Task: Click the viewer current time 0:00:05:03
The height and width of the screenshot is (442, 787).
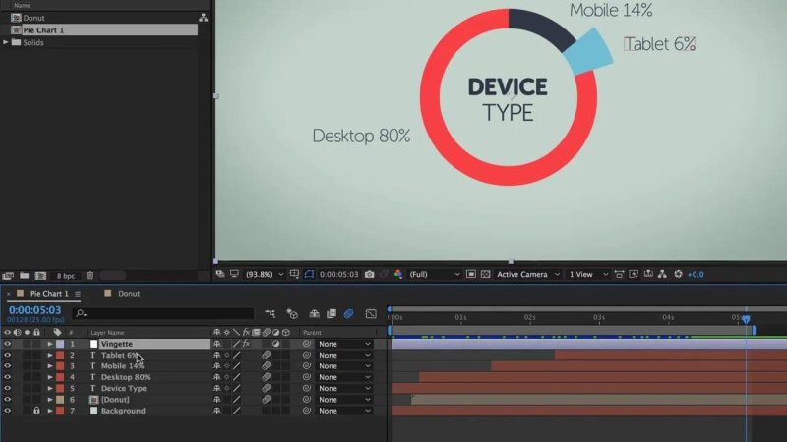Action: [x=338, y=274]
